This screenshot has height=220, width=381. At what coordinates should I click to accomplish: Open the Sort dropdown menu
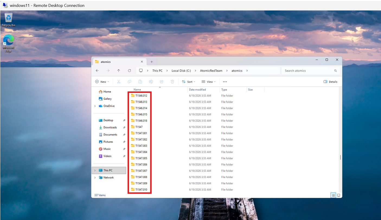(x=188, y=82)
